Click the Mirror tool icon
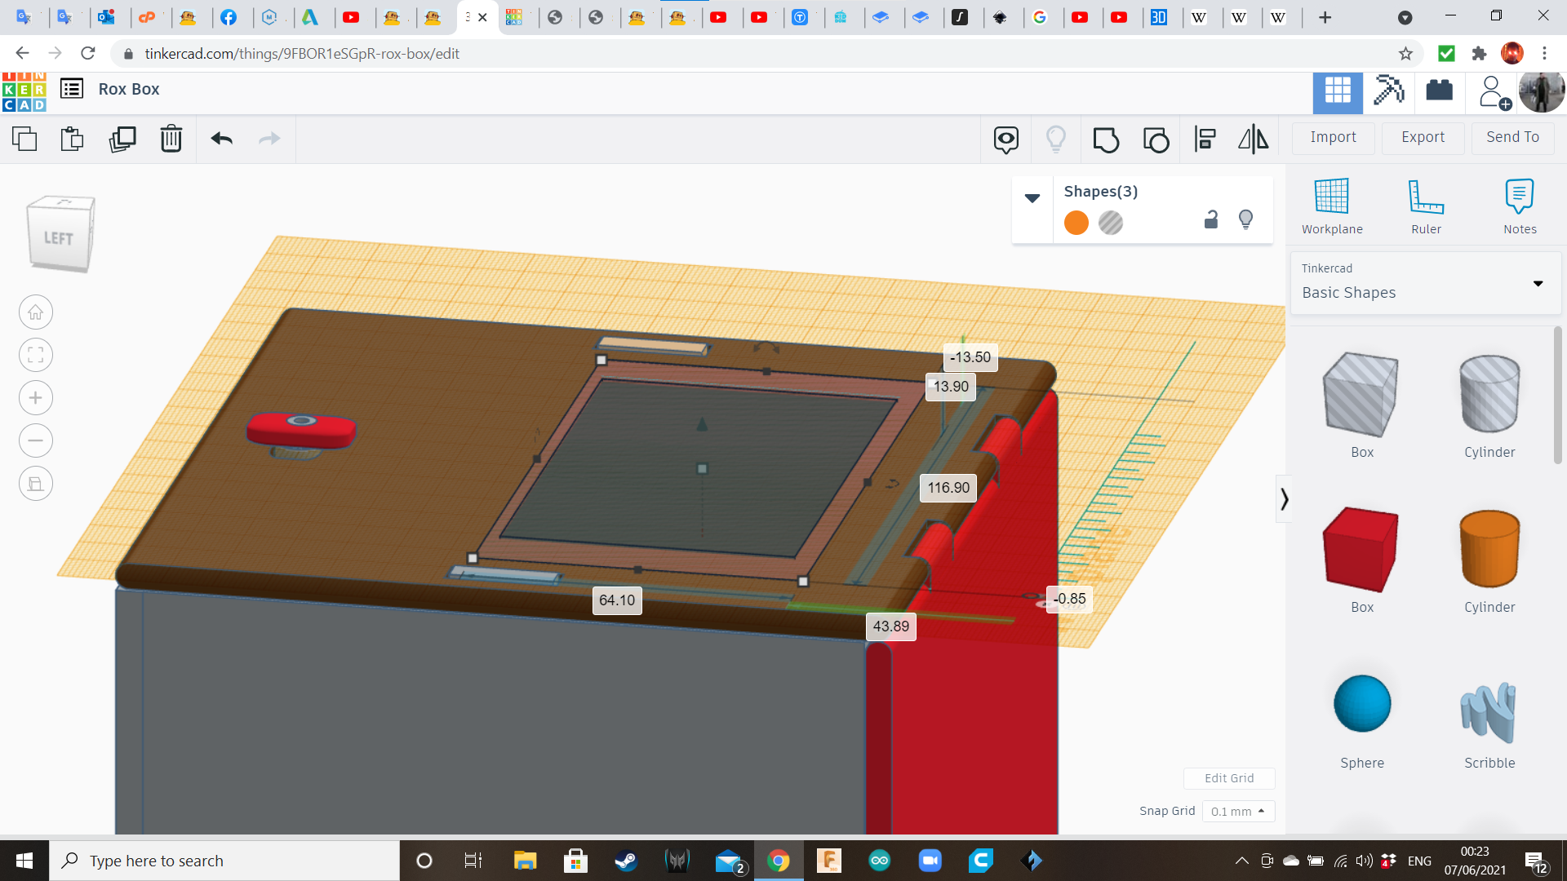Viewport: 1567px width, 881px height. [1253, 139]
